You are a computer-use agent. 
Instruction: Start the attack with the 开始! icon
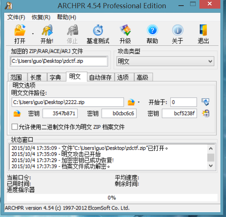point(47,31)
